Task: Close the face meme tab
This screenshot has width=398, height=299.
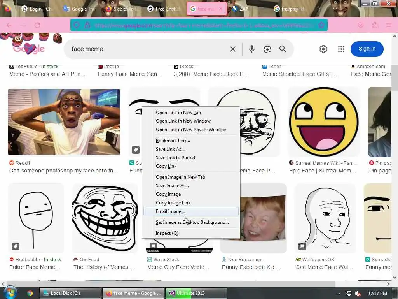Action: (x=221, y=9)
